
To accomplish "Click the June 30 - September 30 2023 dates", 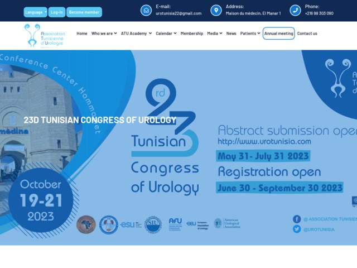I will [x=279, y=188].
